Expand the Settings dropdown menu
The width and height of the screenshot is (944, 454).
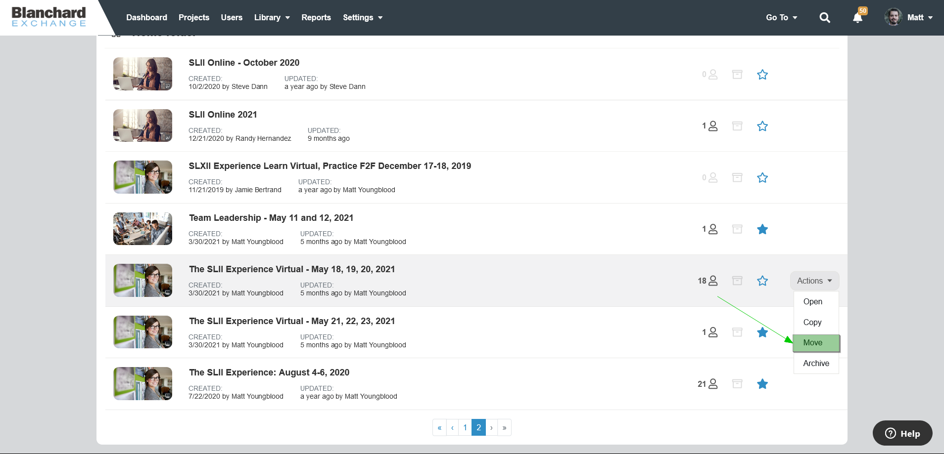363,17
